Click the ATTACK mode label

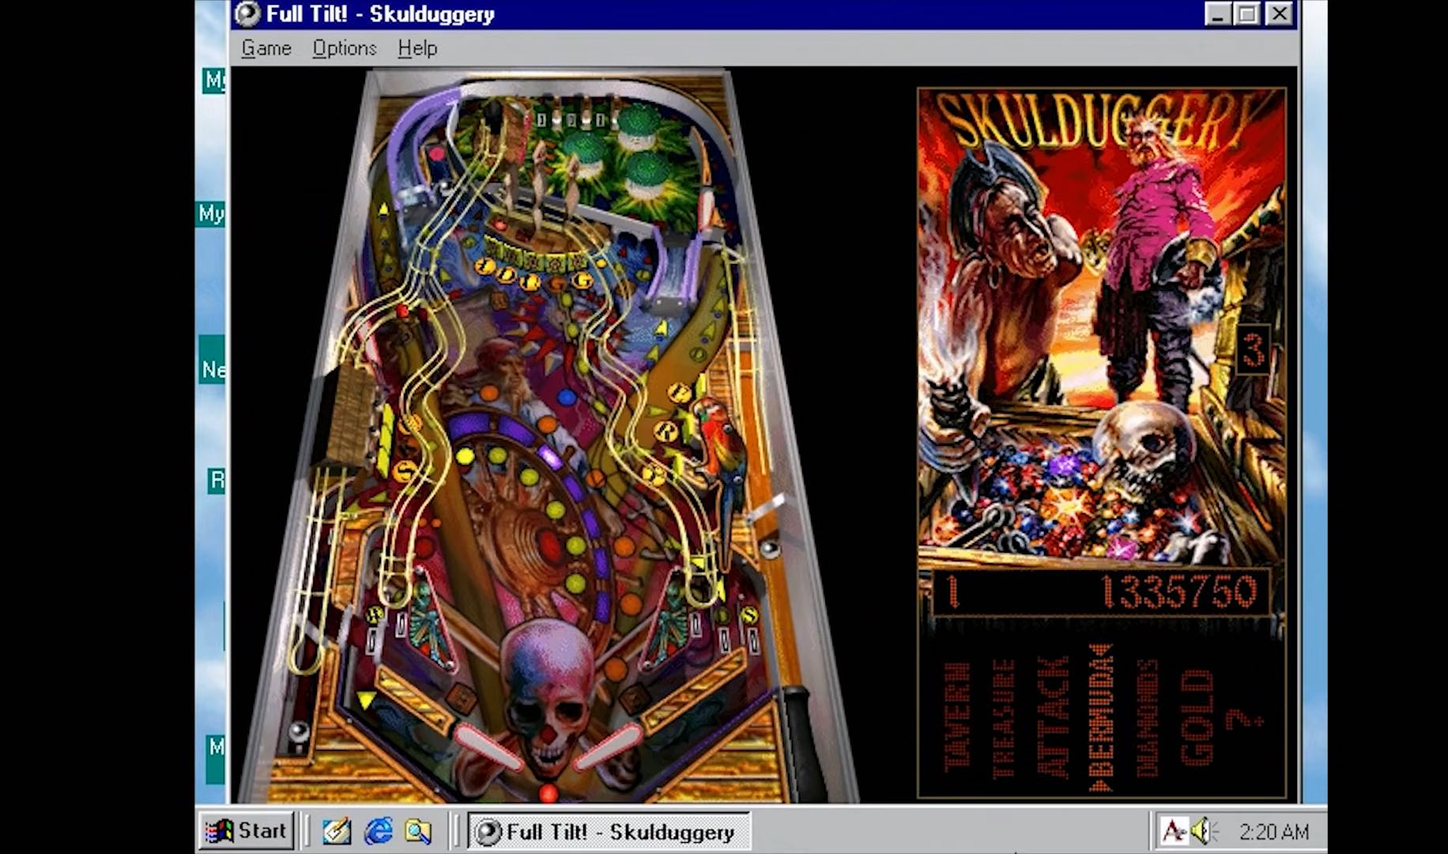(1054, 716)
